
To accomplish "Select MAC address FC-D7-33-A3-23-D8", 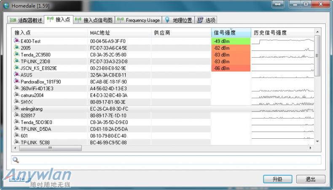I will tap(109, 61).
